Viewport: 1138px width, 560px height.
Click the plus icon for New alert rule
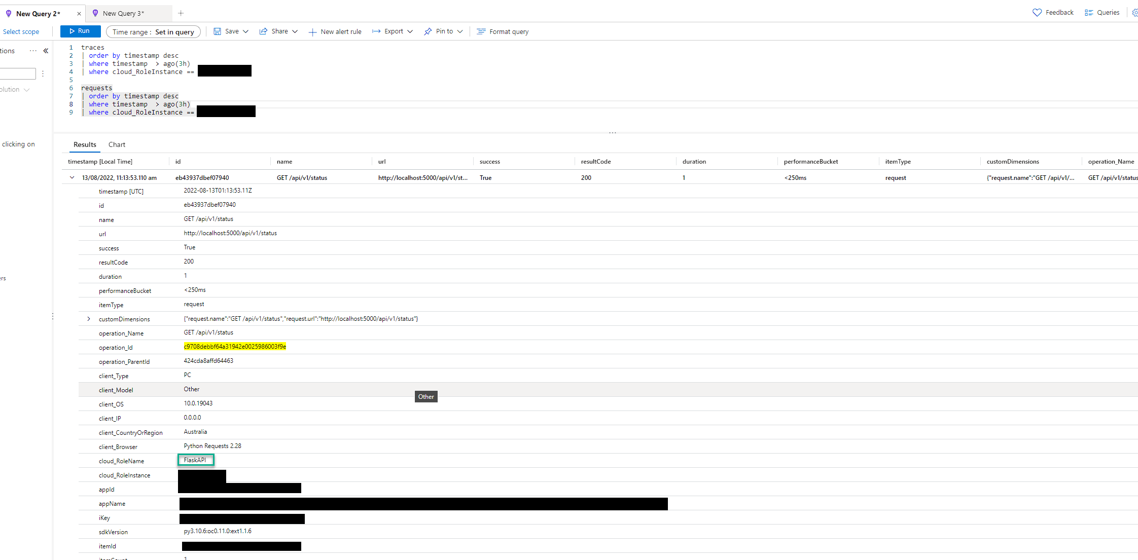pos(313,32)
